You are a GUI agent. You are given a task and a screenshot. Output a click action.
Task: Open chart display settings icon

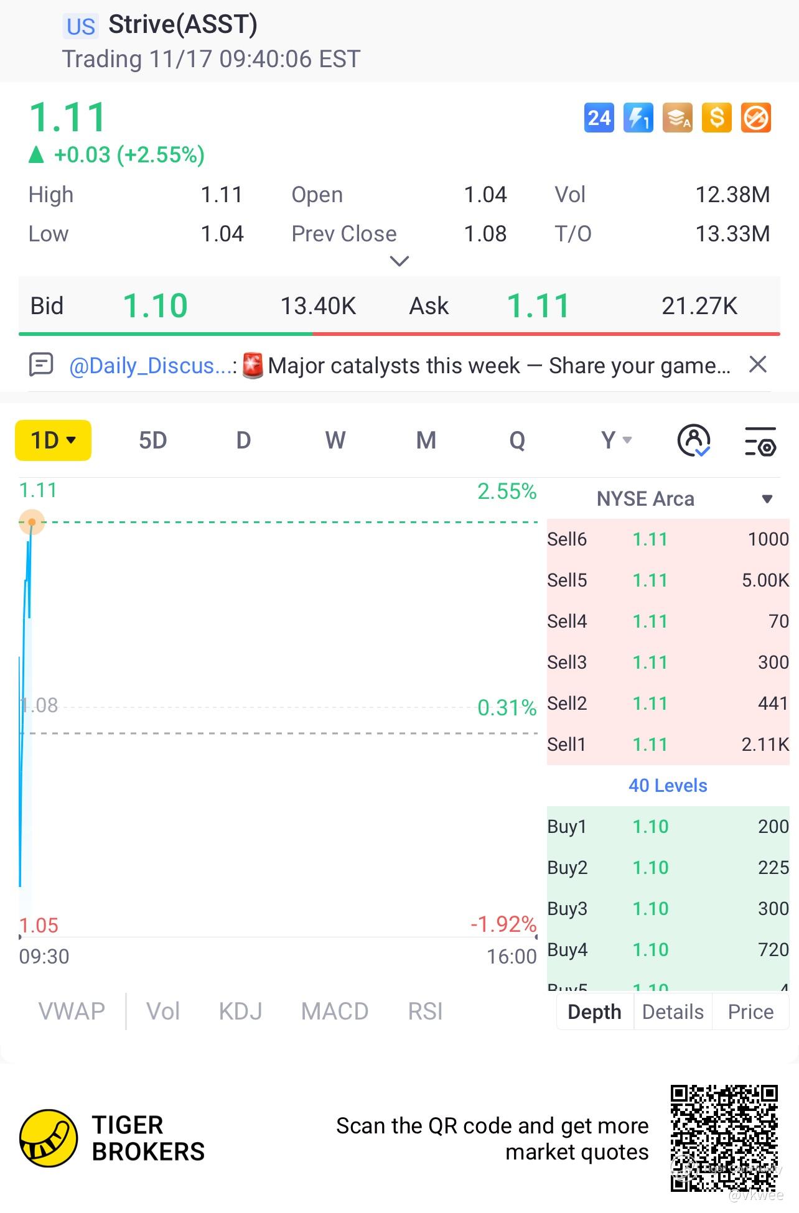760,440
